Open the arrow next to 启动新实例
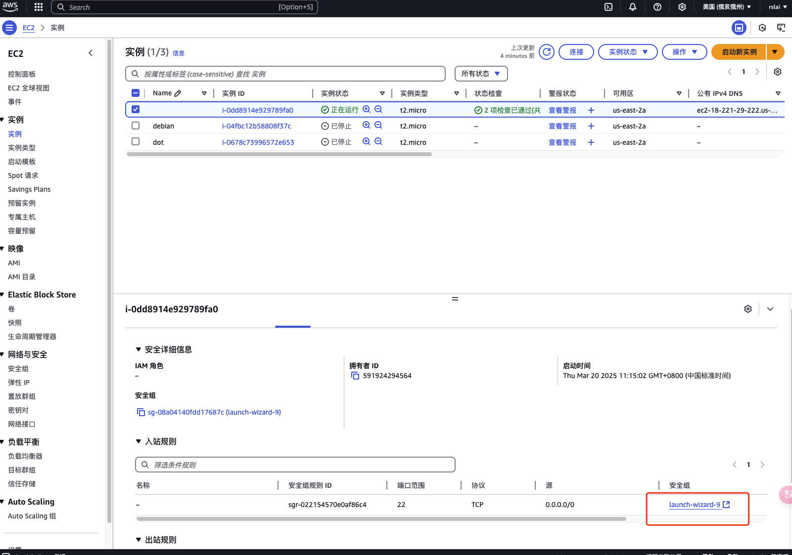 775,52
